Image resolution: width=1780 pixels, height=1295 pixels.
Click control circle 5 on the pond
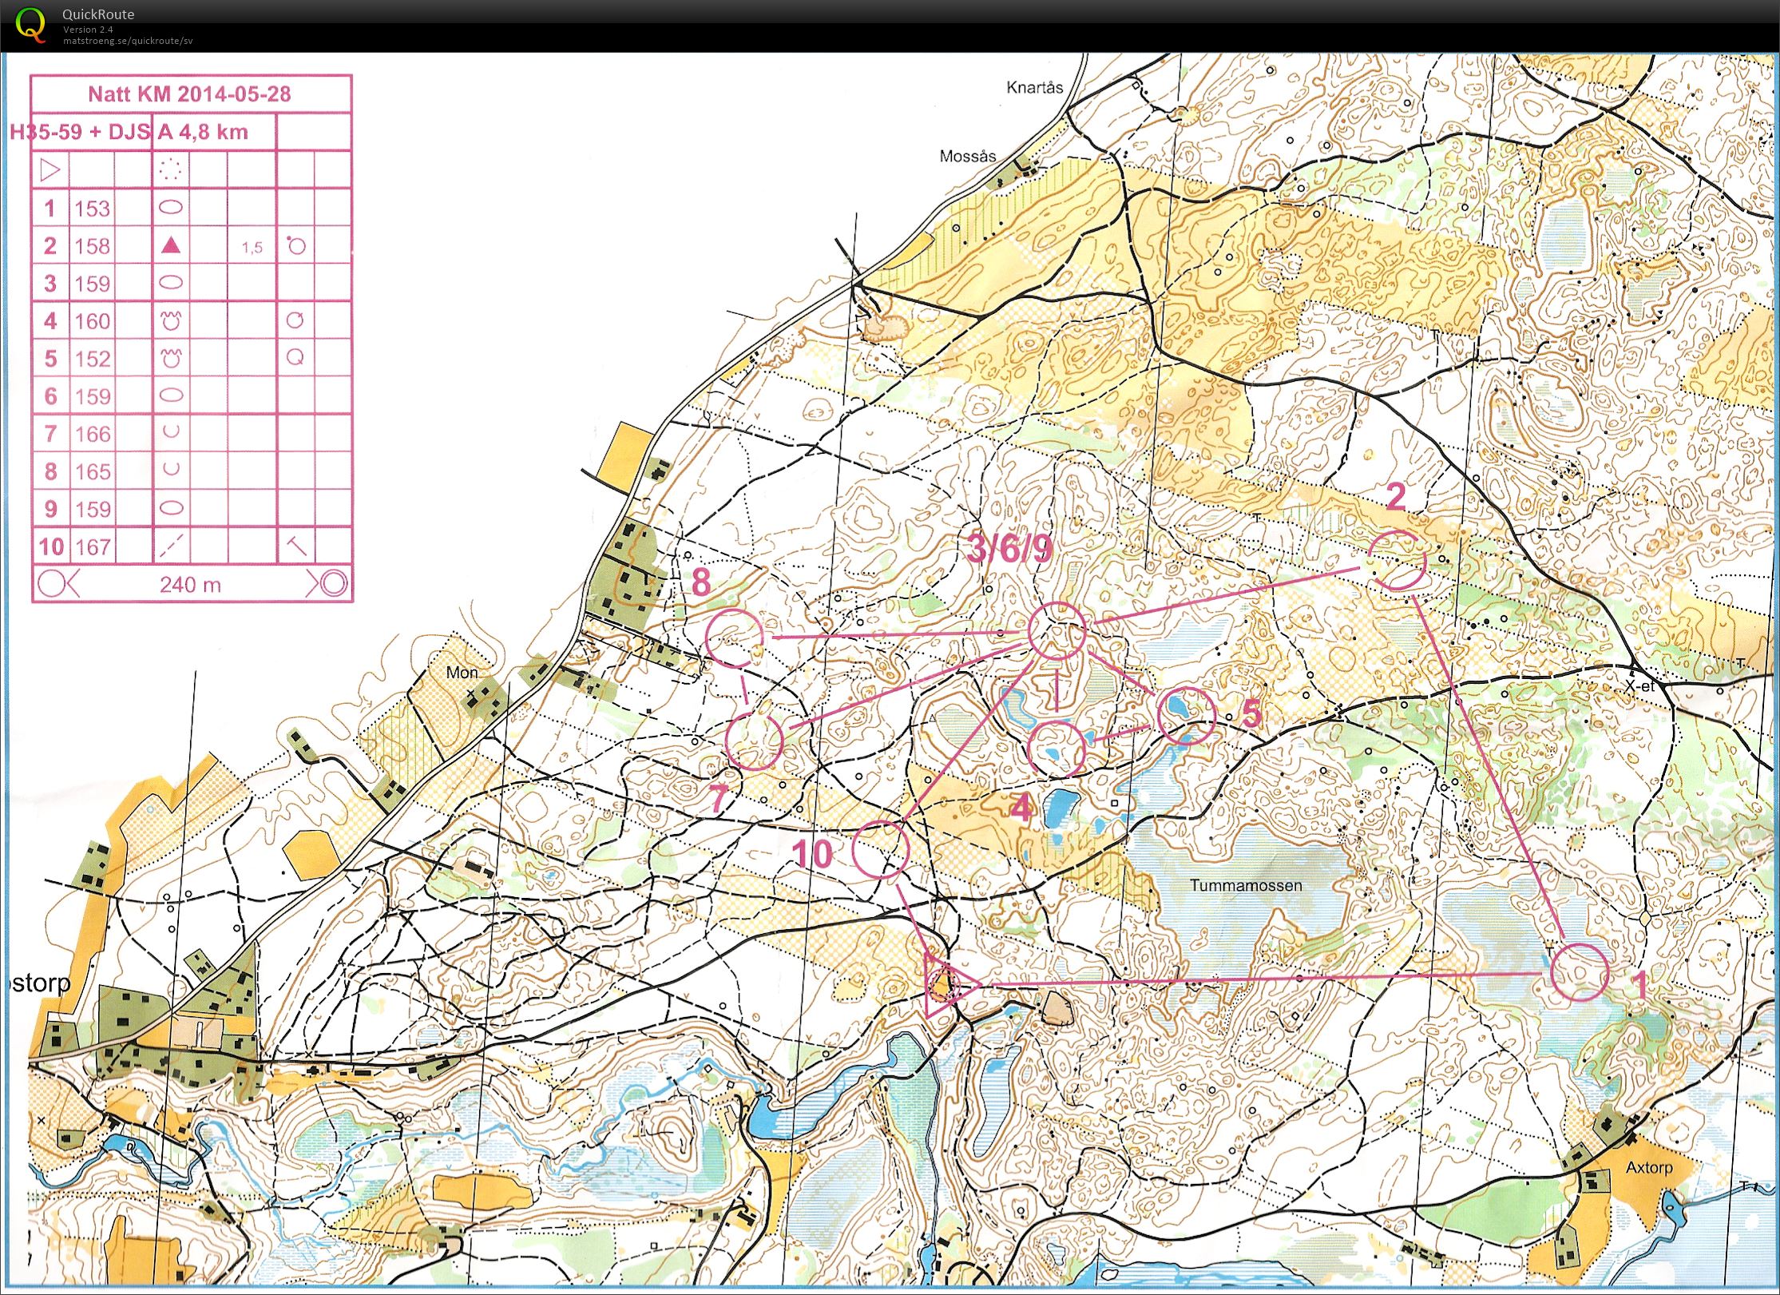click(1187, 715)
